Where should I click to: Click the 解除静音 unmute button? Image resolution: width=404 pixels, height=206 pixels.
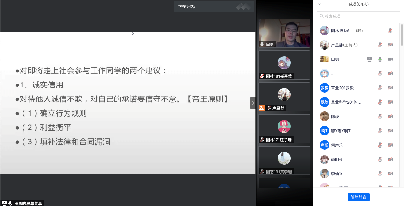[x=358, y=197]
